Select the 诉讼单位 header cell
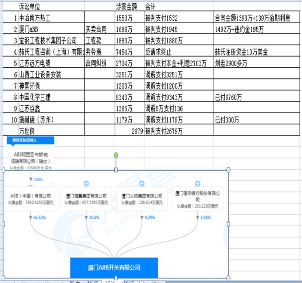Screen dimensions: 302x283 click(51, 7)
